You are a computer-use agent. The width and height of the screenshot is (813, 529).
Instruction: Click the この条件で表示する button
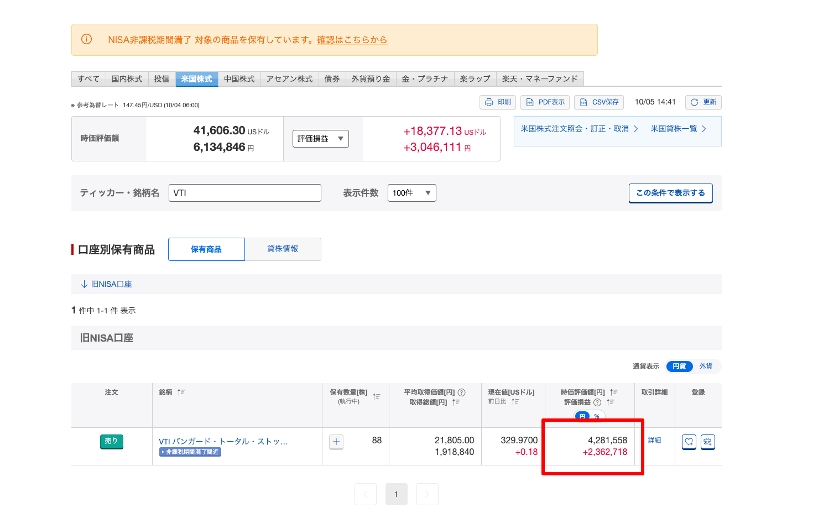tap(670, 193)
